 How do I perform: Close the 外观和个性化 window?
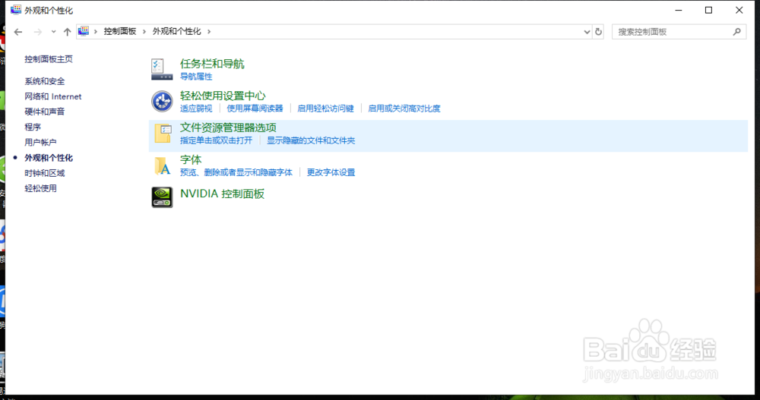[739, 10]
